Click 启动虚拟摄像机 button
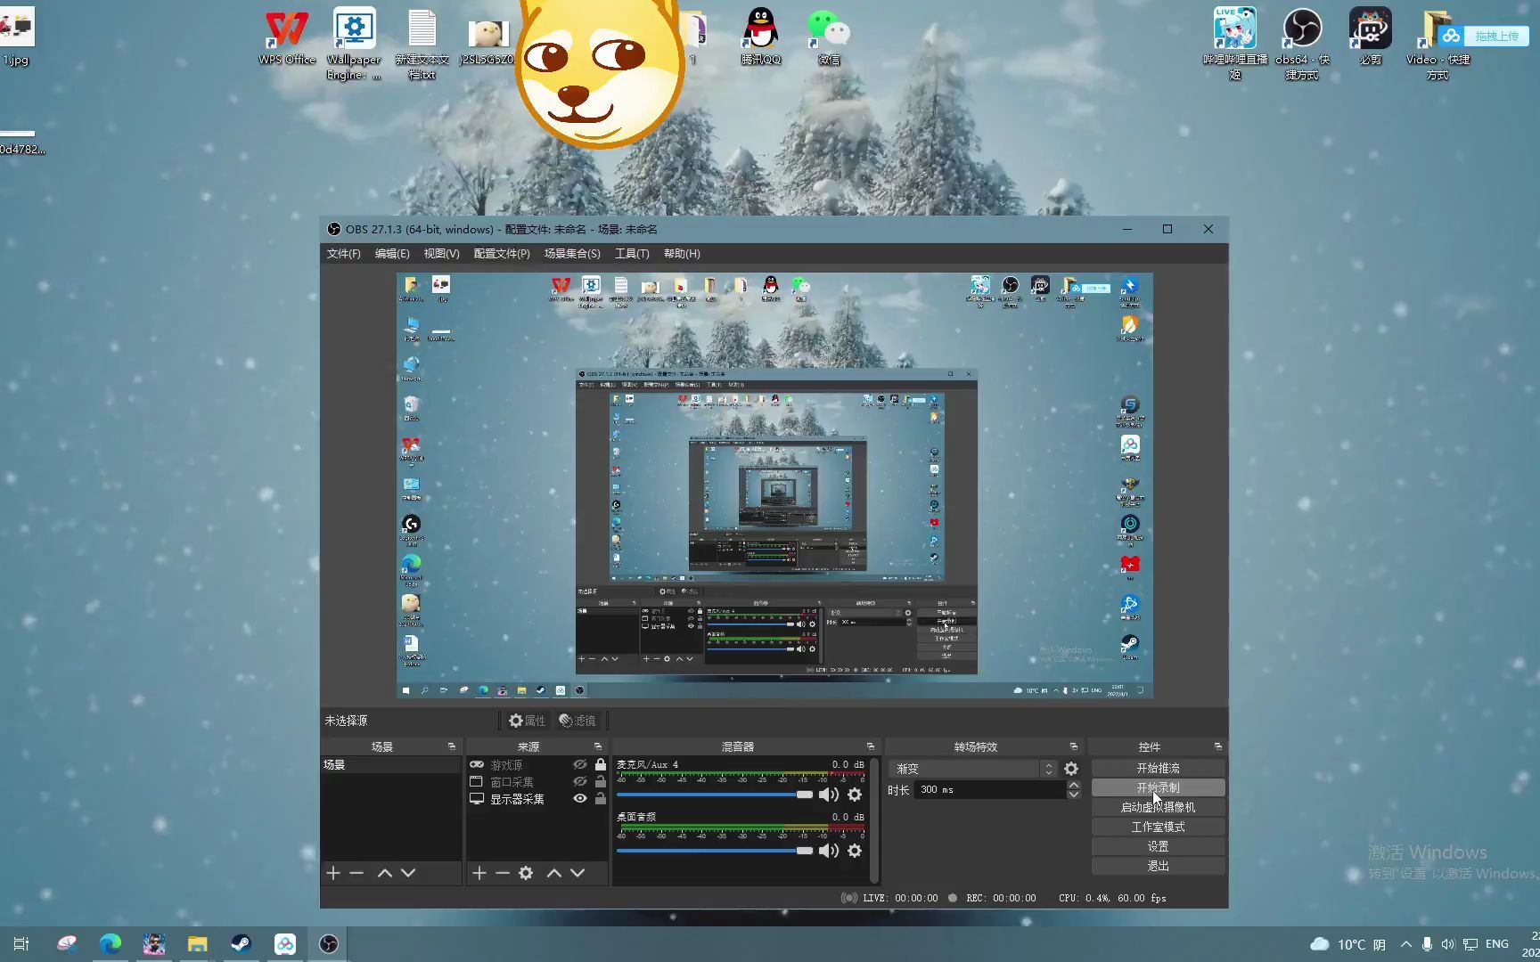1540x962 pixels. [x=1158, y=807]
